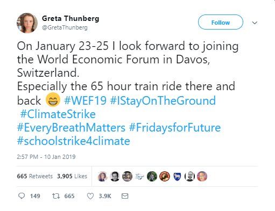Click the retweet arrows icon
Screen dimensions: 275x211
56,196
